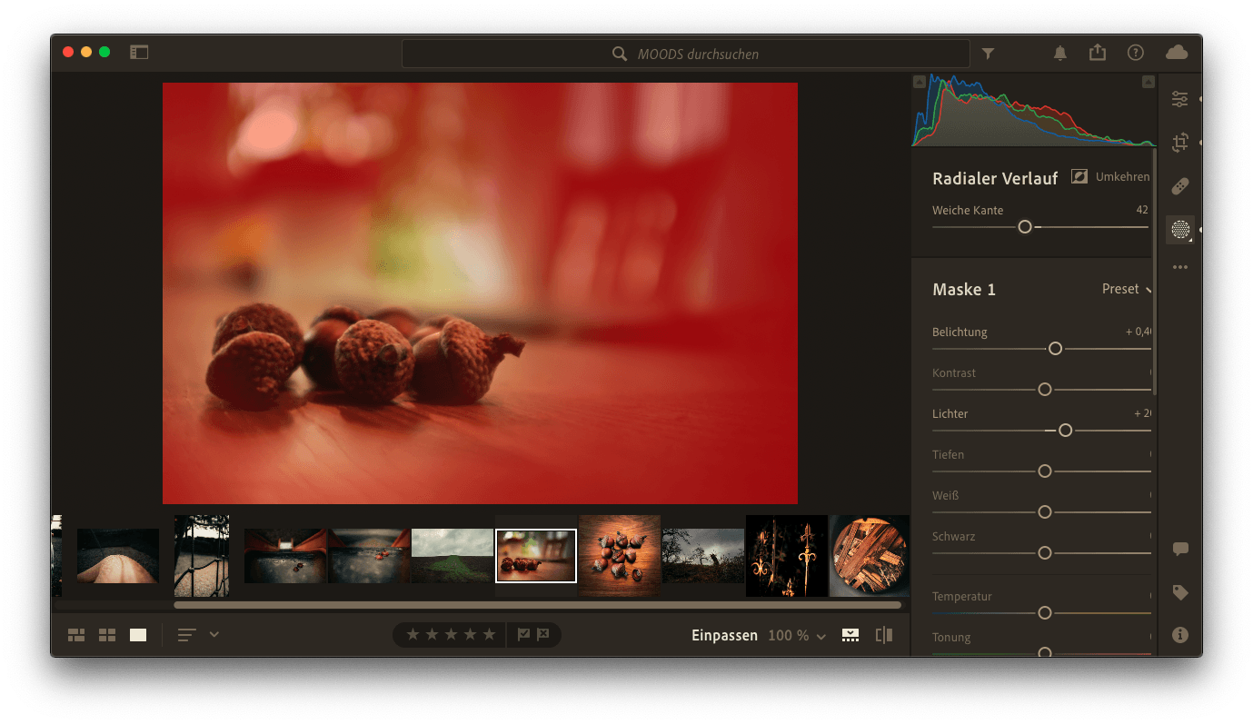Select the Healing Brush tool
The height and width of the screenshot is (724, 1253).
(1179, 186)
